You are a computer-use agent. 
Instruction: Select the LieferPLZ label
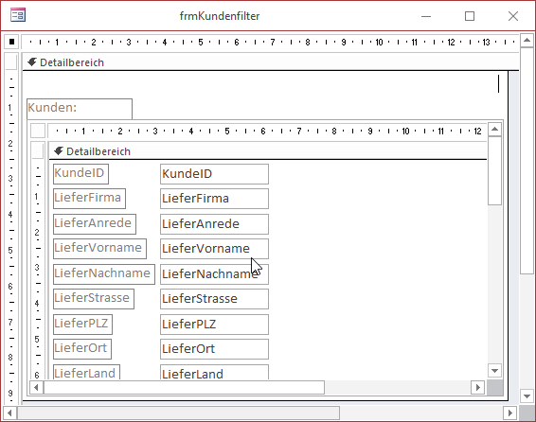coord(82,325)
